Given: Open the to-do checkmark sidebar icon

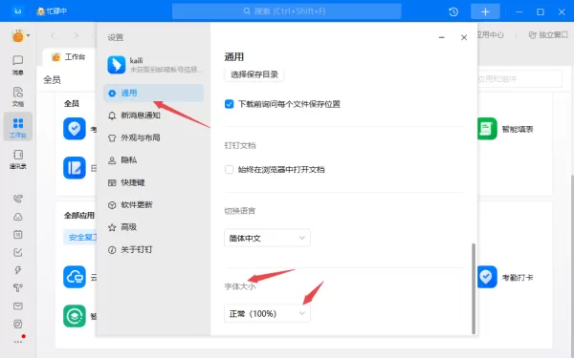Looking at the screenshot, I should click(17, 252).
